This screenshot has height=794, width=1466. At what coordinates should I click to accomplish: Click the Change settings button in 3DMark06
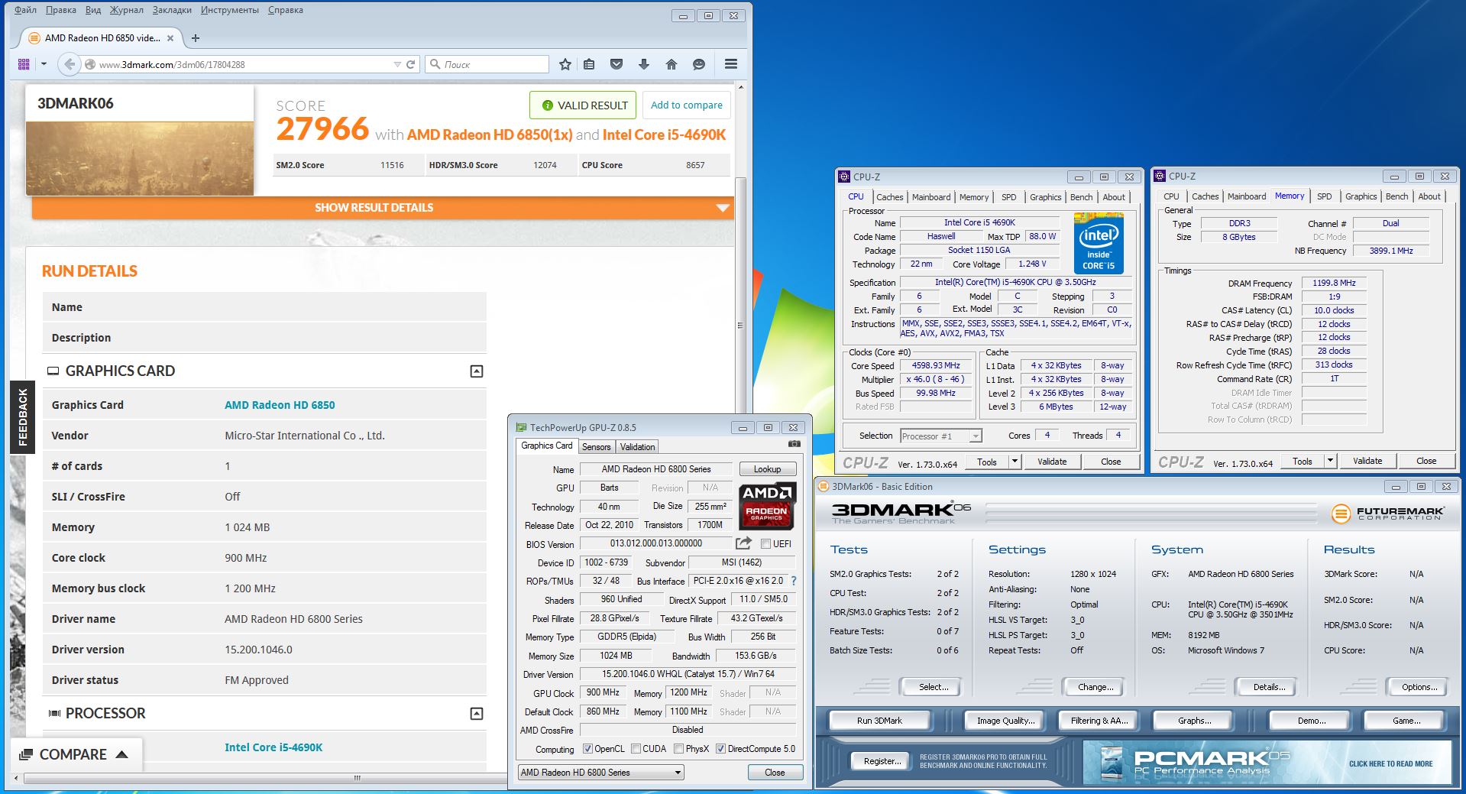1095,687
